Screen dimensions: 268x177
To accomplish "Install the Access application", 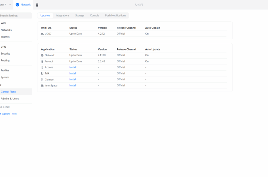I will (73, 68).
